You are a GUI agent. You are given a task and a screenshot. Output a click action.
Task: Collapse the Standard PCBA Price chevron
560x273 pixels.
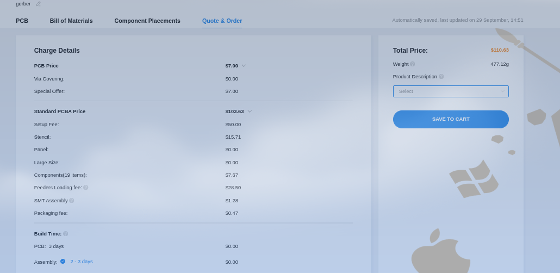(x=250, y=111)
